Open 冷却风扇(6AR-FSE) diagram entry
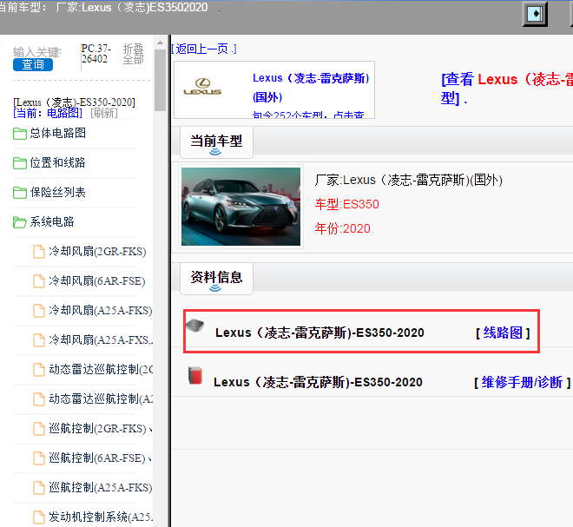The height and width of the screenshot is (527, 573). click(97, 281)
